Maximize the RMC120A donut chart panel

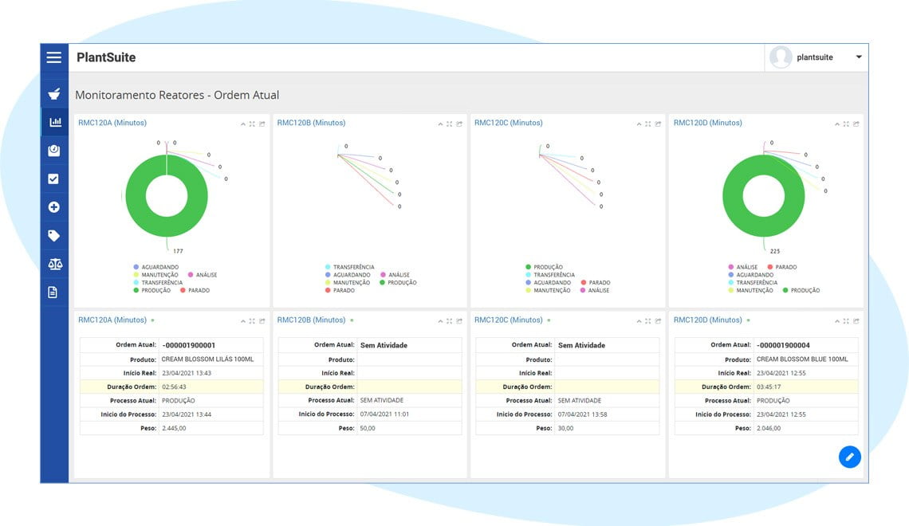tap(252, 124)
